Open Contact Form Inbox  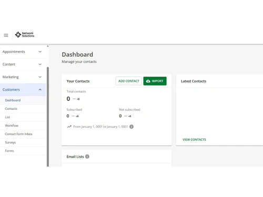pyautogui.click(x=23, y=134)
